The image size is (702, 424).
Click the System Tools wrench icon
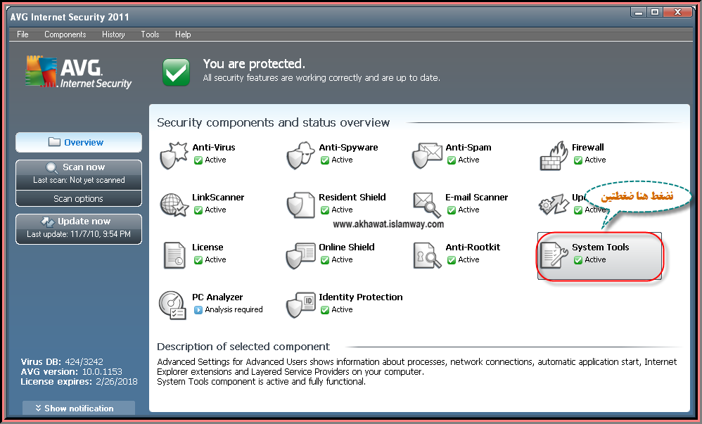tap(554, 255)
